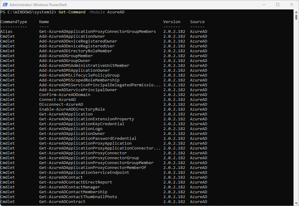Screen dimensions: 299x206
Task: Click 'Get-AzureADApplicationOwner' in the list
Action: (72, 134)
